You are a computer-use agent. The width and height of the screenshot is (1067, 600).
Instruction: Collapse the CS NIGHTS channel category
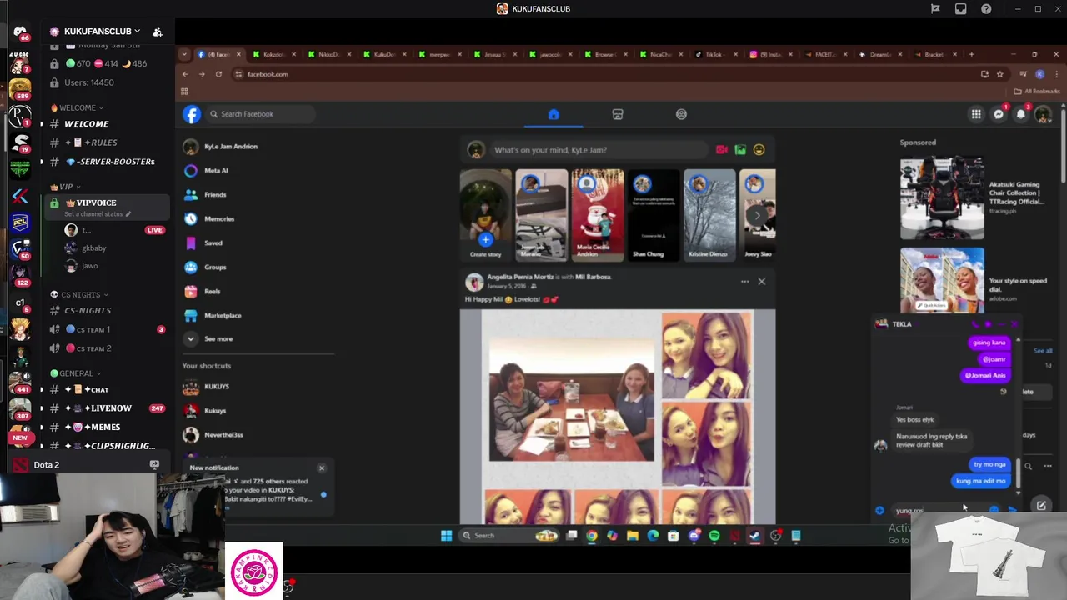pyautogui.click(x=80, y=294)
